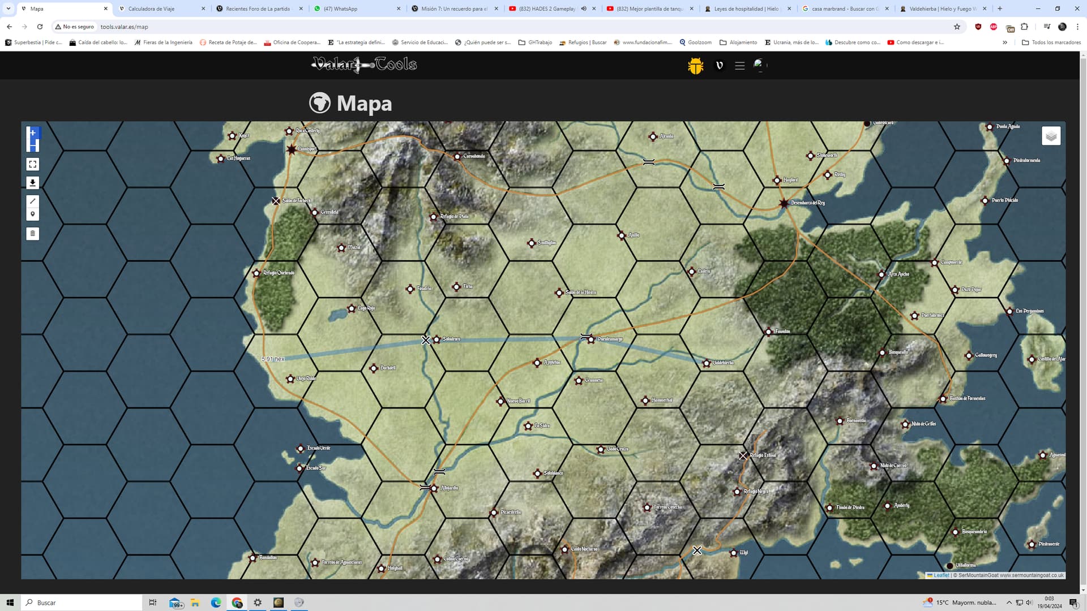Toggle fullscreen map view

[x=33, y=164]
